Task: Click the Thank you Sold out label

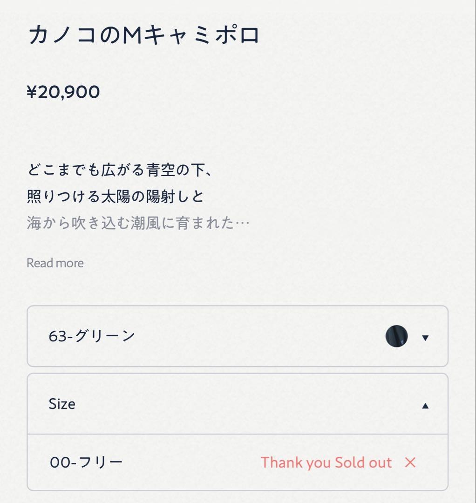Action: (x=326, y=462)
